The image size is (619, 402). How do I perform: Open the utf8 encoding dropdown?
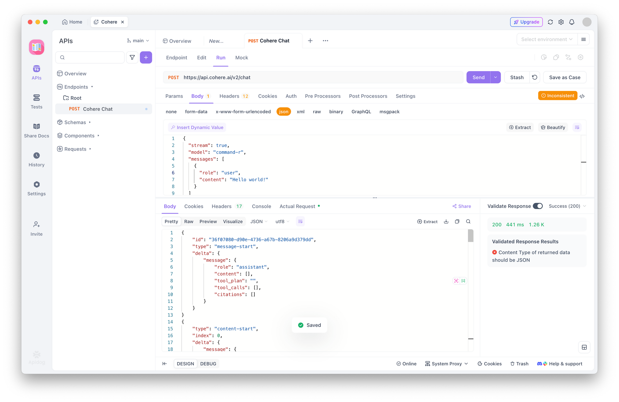pos(282,221)
